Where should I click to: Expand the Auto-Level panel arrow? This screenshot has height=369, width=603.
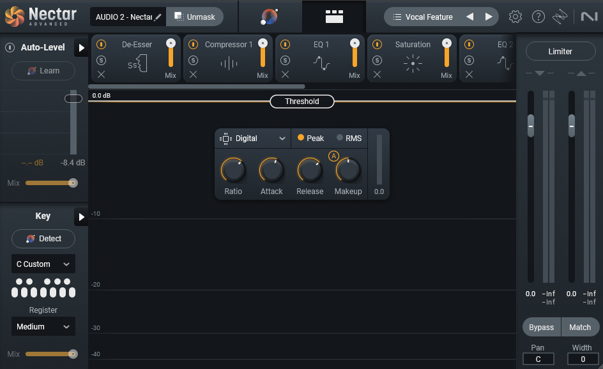click(x=81, y=48)
